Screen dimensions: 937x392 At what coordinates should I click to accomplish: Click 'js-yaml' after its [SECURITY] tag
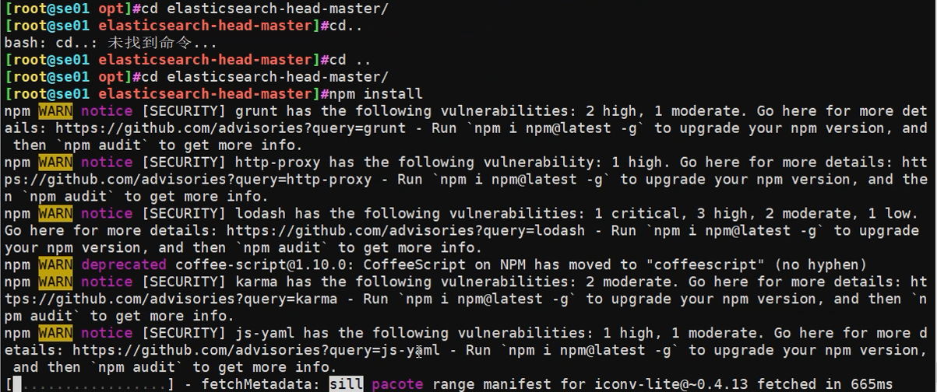tap(264, 334)
